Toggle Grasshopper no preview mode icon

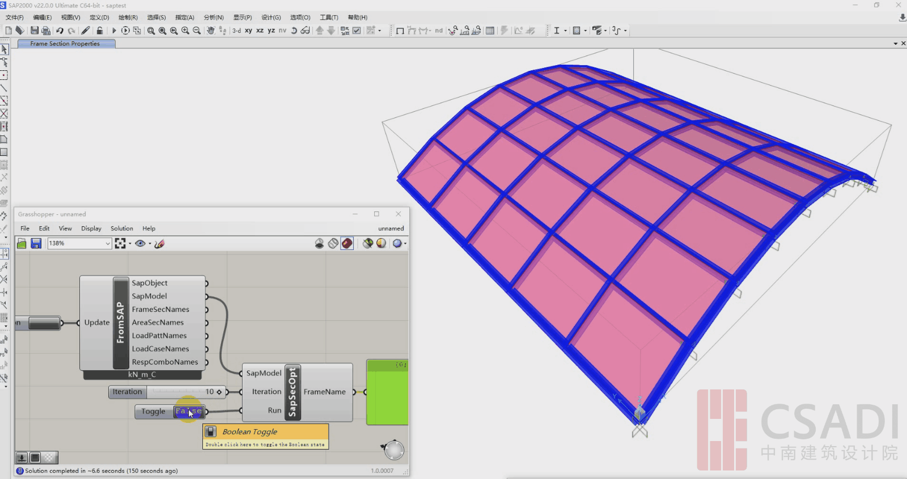(319, 243)
